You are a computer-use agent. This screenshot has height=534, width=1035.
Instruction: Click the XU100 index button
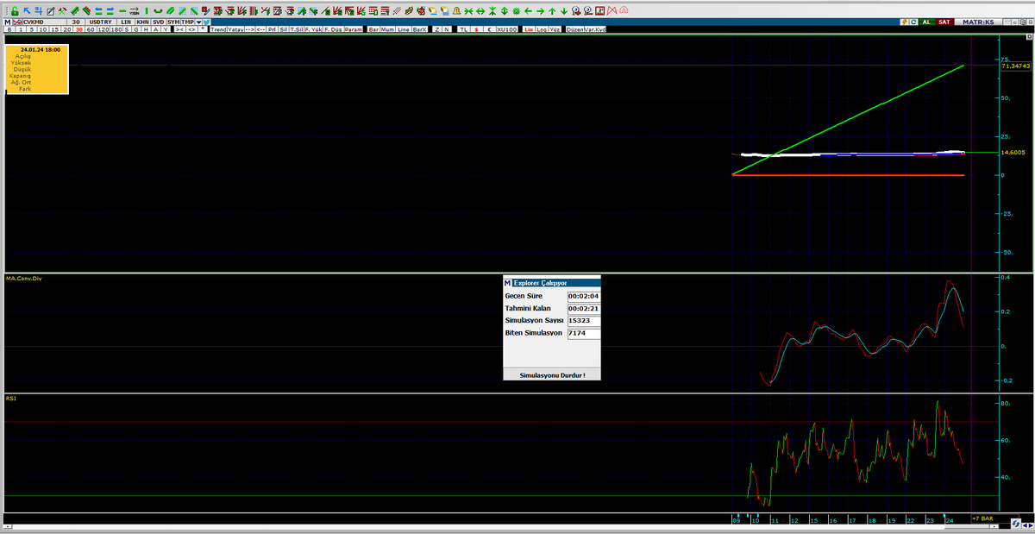tap(507, 29)
